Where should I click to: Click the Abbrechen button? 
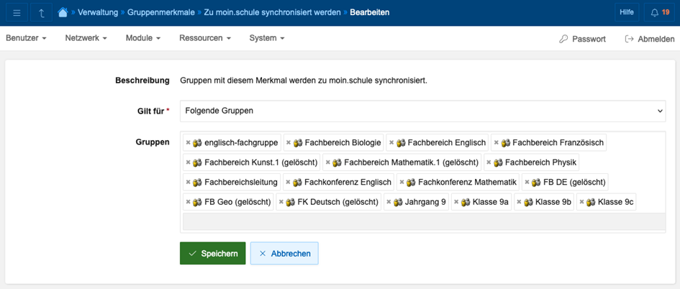[x=284, y=254]
